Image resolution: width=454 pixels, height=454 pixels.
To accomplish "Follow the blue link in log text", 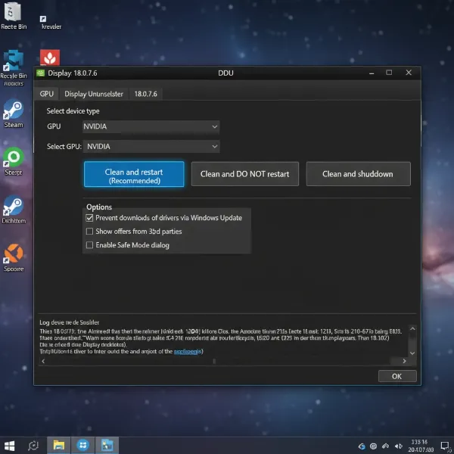I will pyautogui.click(x=188, y=352).
